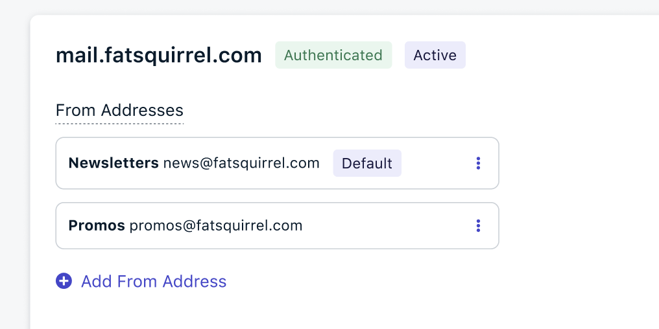Viewport: 659px width, 329px height.
Task: Open the Newsletters address options menu
Action: point(478,163)
